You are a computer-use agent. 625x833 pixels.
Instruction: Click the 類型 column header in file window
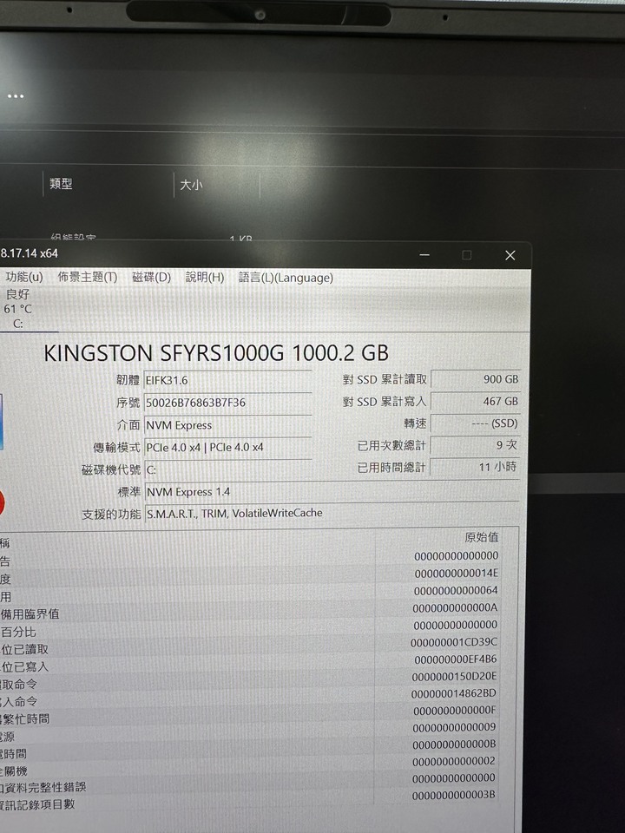61,184
